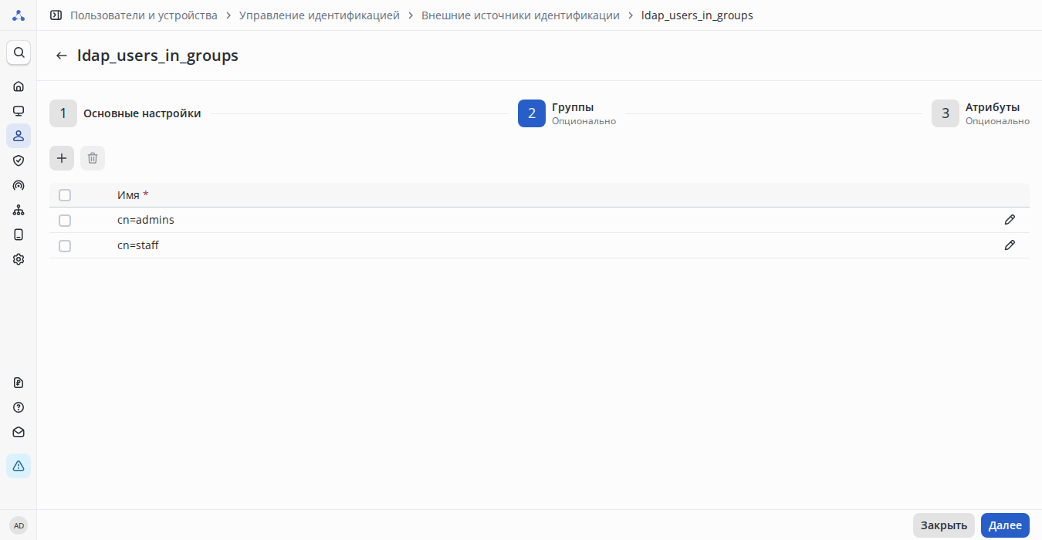Open the settings gear in sidebar
Viewport: 1042px width, 540px height.
(19, 259)
